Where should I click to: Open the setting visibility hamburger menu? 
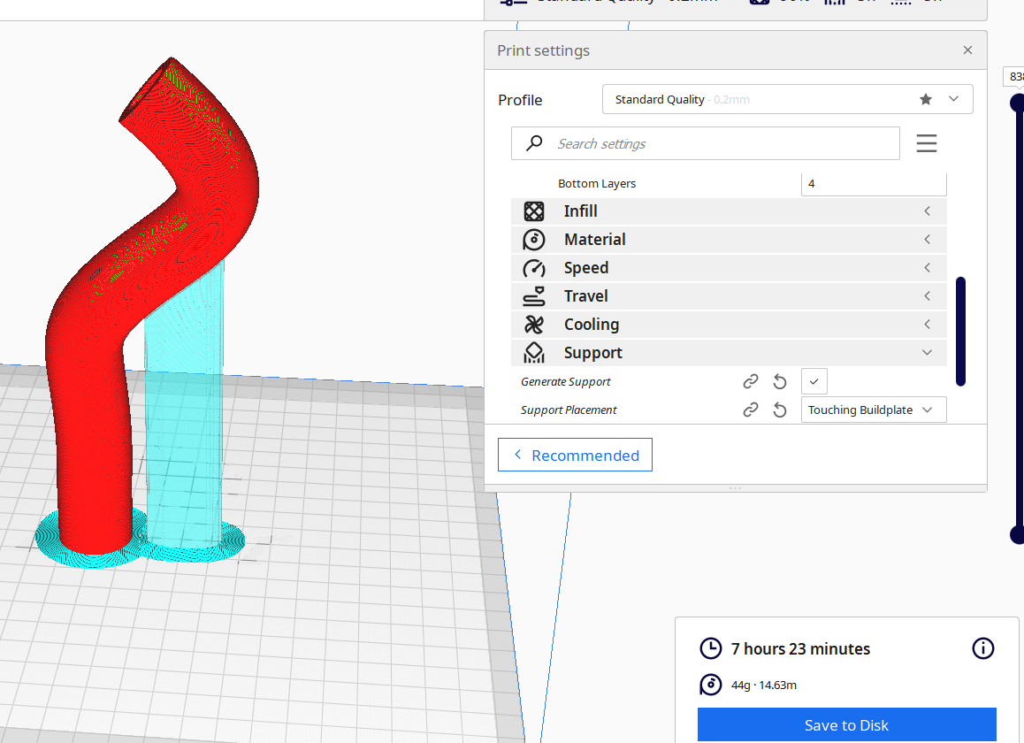926,143
